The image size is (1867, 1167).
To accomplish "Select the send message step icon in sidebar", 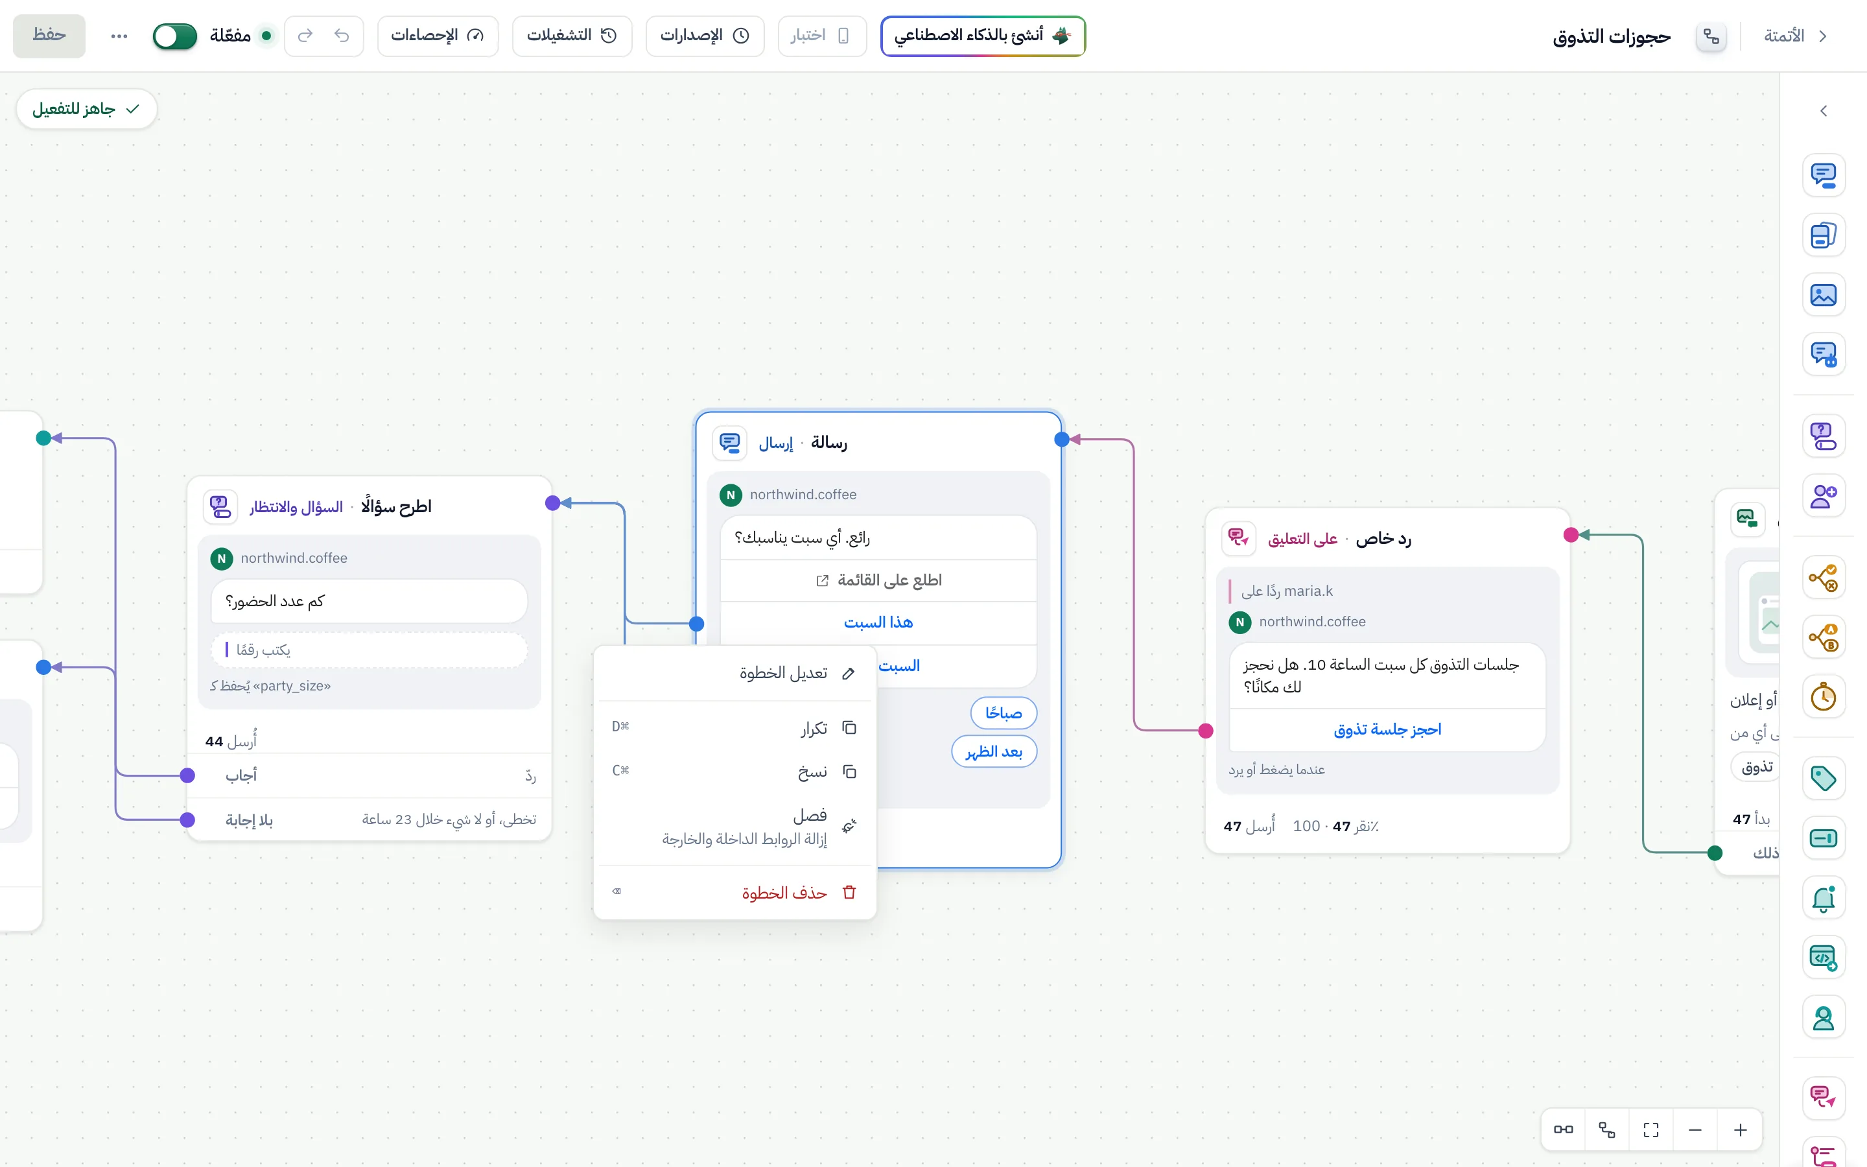I will tap(1823, 175).
